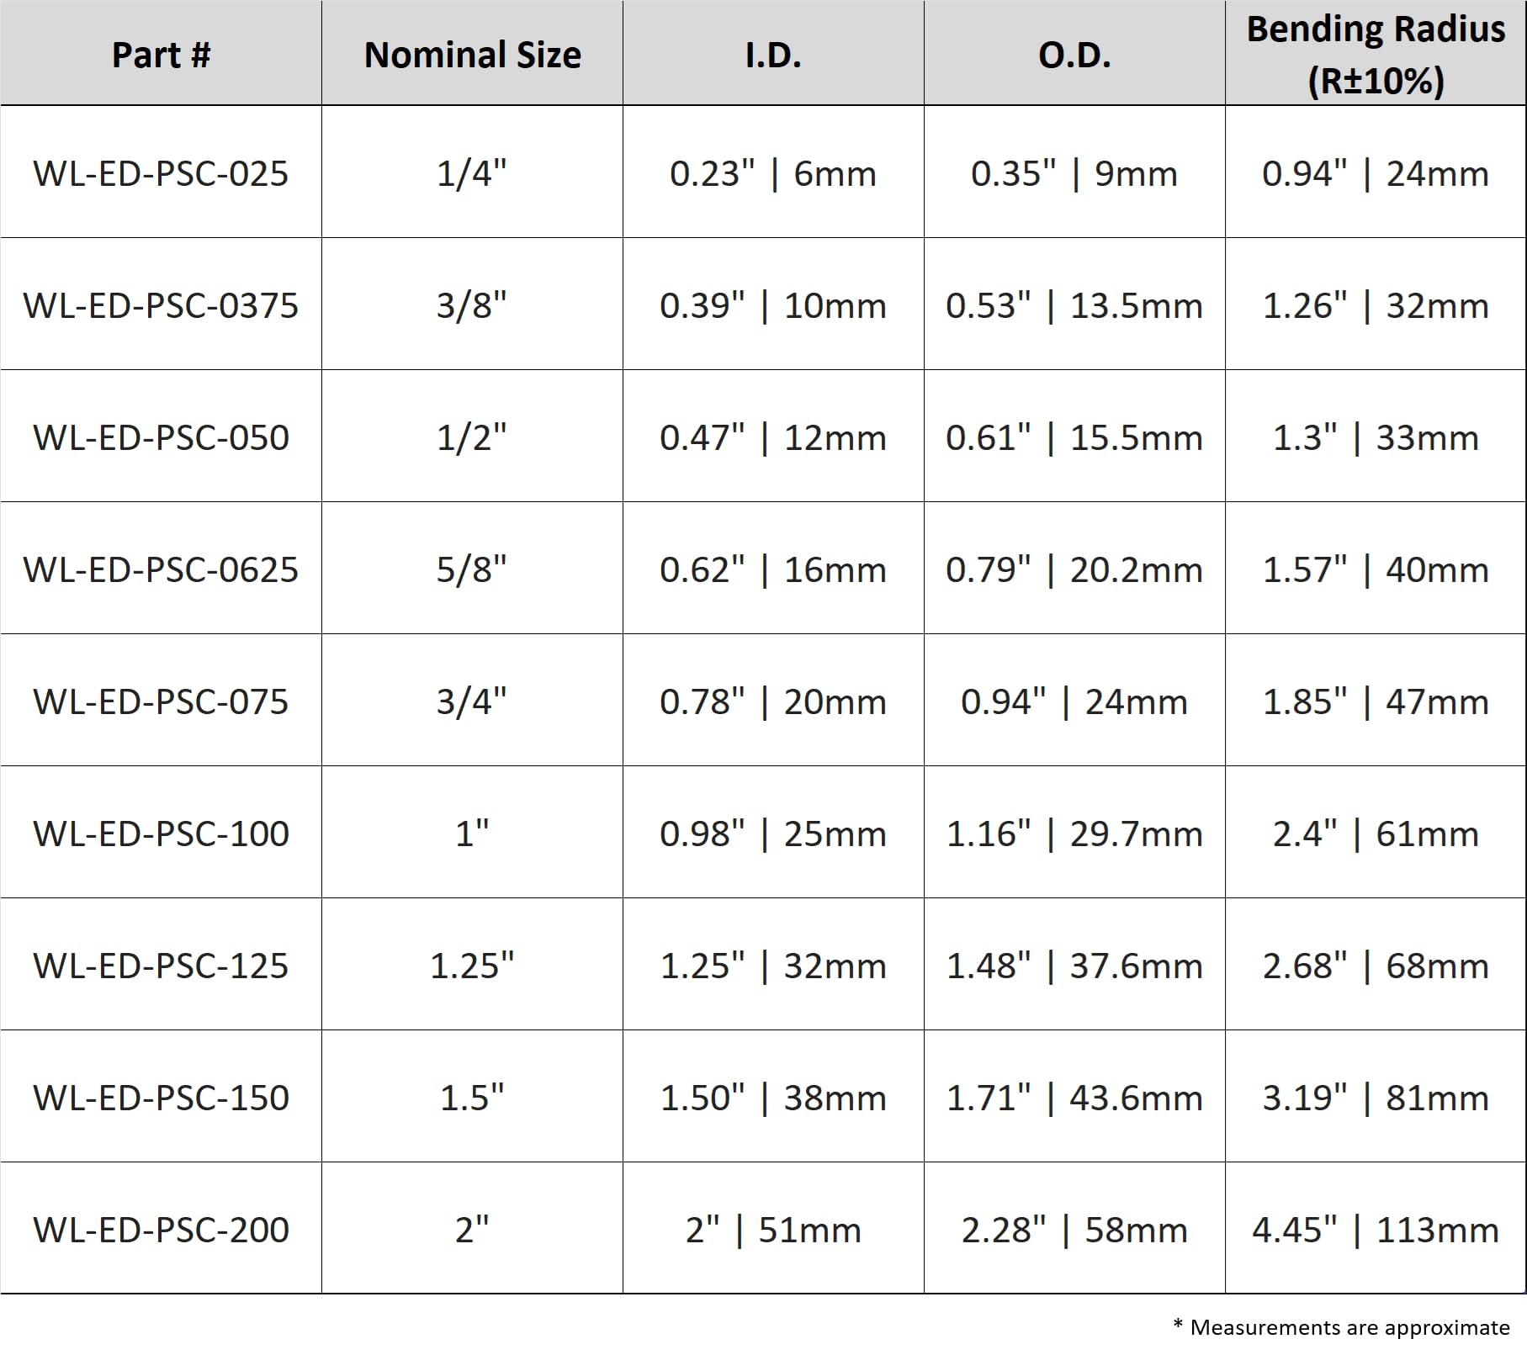Screen dimensions: 1527x1355
Task: Select part number WL-ED-PSC-050
Action: tap(161, 437)
